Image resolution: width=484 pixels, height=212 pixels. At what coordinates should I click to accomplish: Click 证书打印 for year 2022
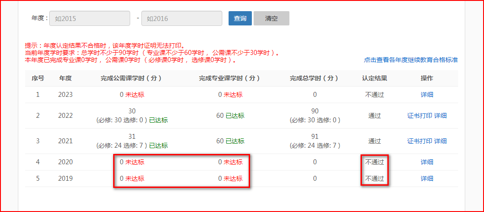[x=420, y=116]
